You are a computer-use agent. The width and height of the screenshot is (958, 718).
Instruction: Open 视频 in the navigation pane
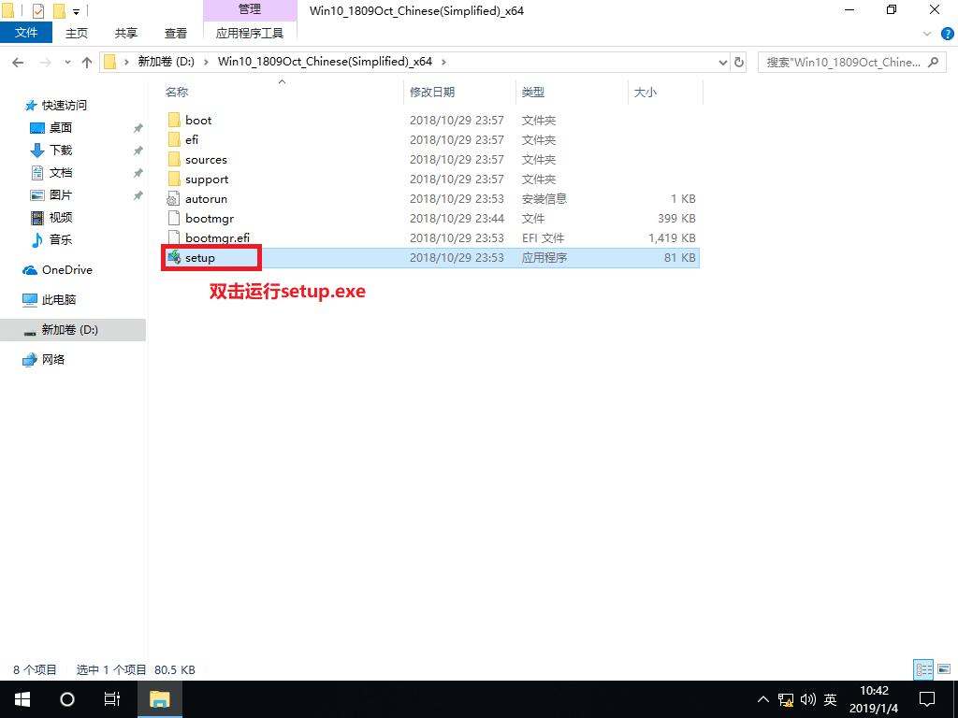[61, 217]
